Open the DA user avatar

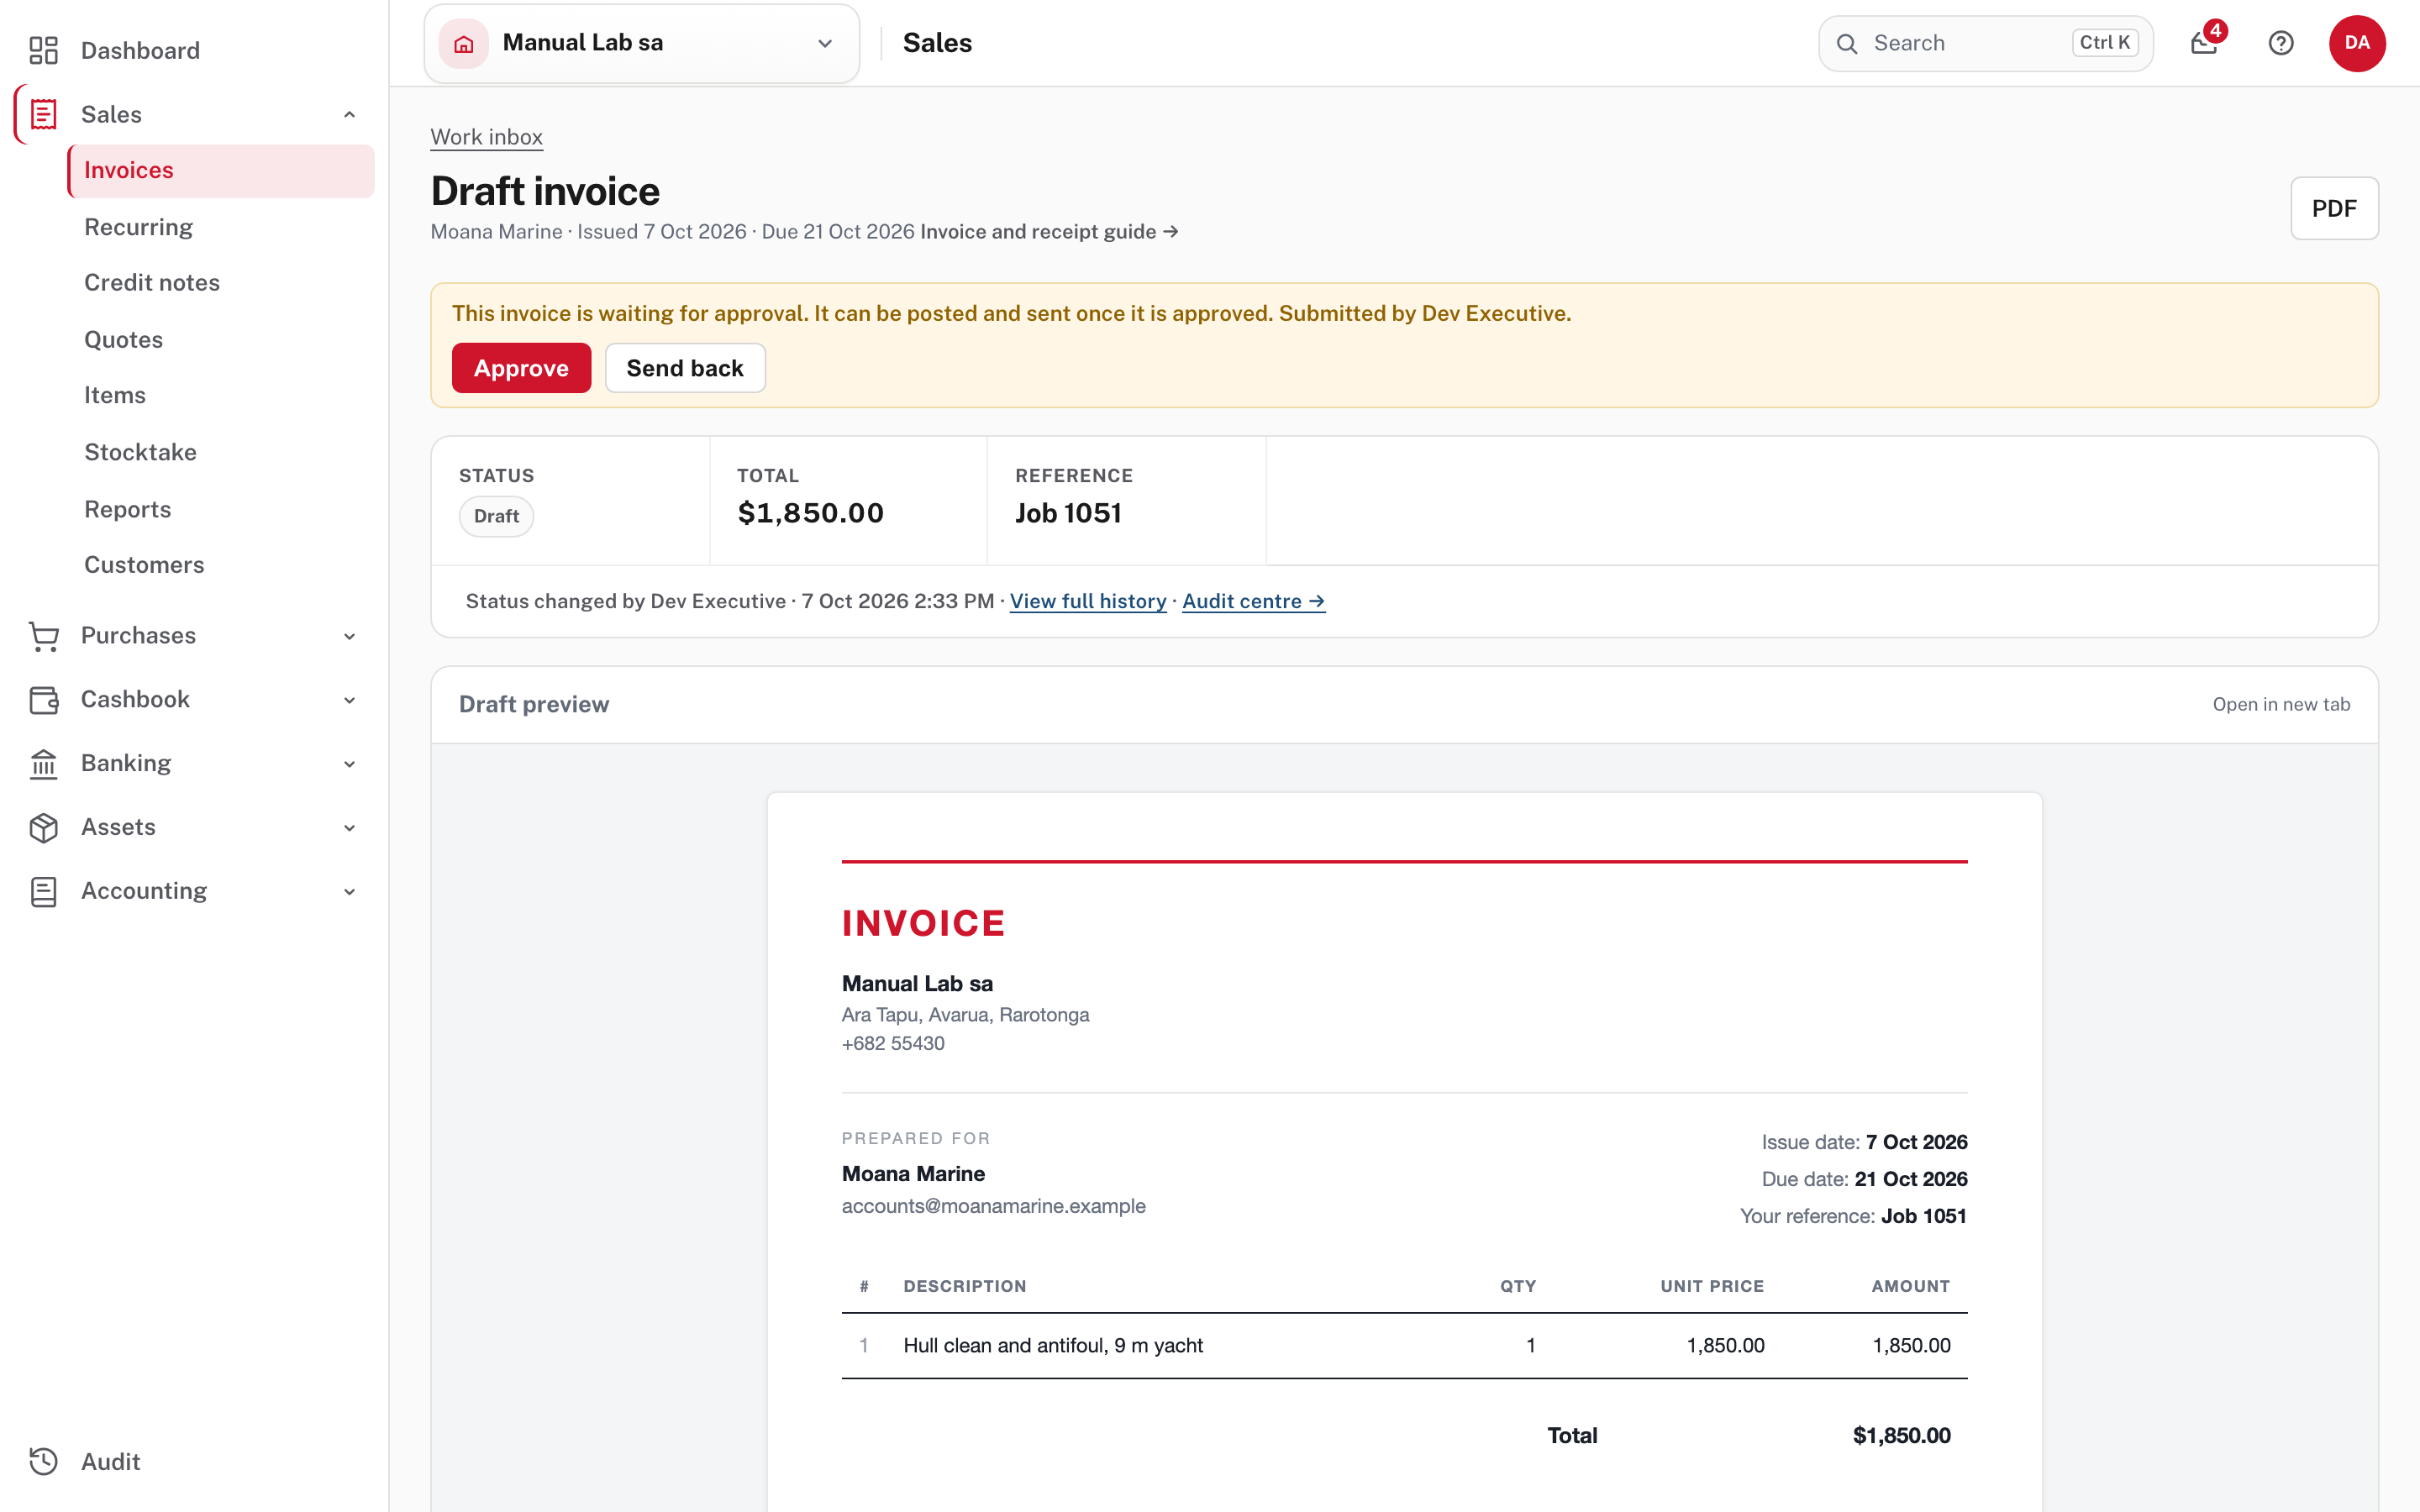click(x=2357, y=43)
